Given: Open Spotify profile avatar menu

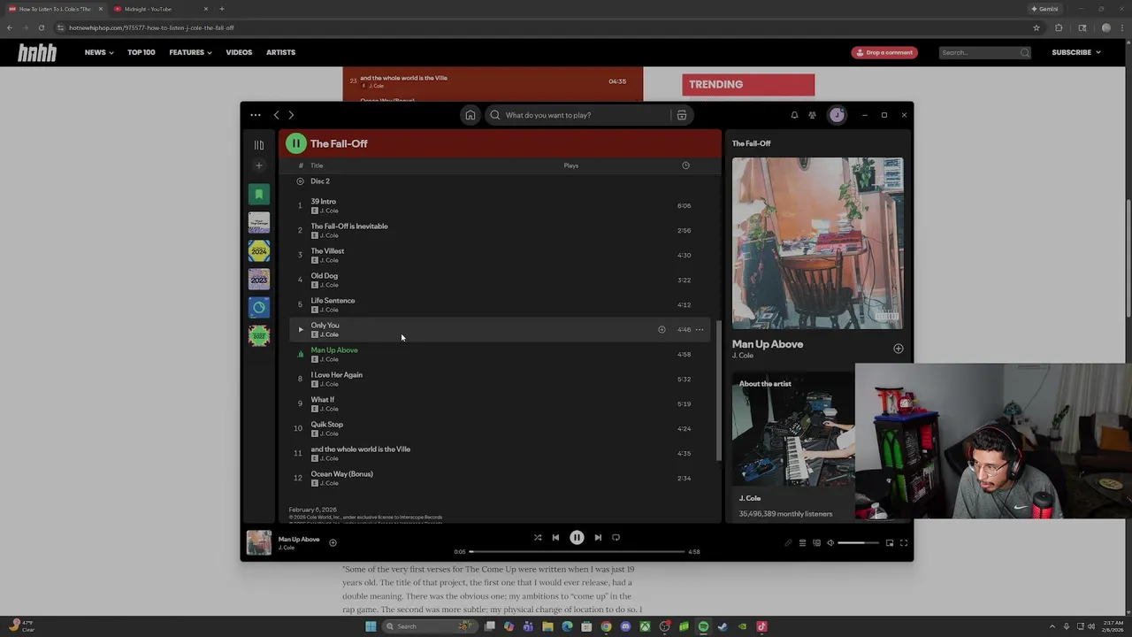Looking at the screenshot, I should tap(837, 115).
